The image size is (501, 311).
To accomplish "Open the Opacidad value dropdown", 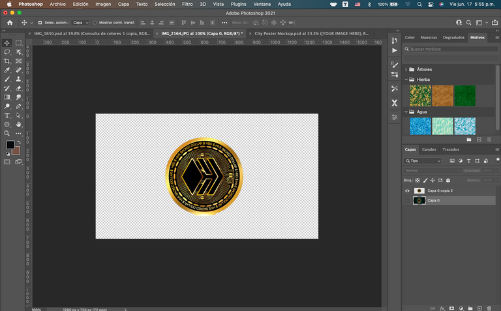I will [497, 171].
